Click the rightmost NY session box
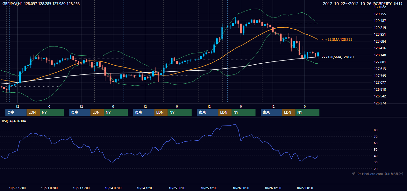The width and height of the screenshot is (407, 191). point(307,112)
